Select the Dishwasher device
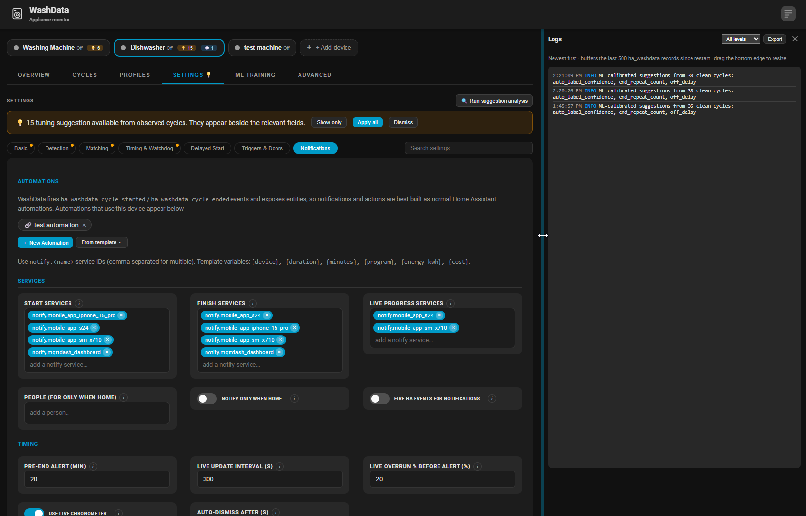806x516 pixels. pyautogui.click(x=169, y=48)
